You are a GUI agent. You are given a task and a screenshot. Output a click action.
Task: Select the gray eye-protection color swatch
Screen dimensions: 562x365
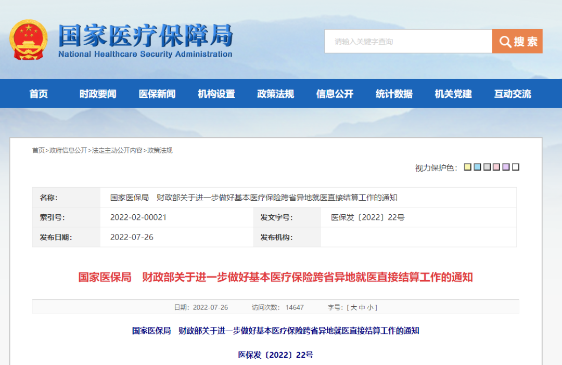tap(487, 167)
